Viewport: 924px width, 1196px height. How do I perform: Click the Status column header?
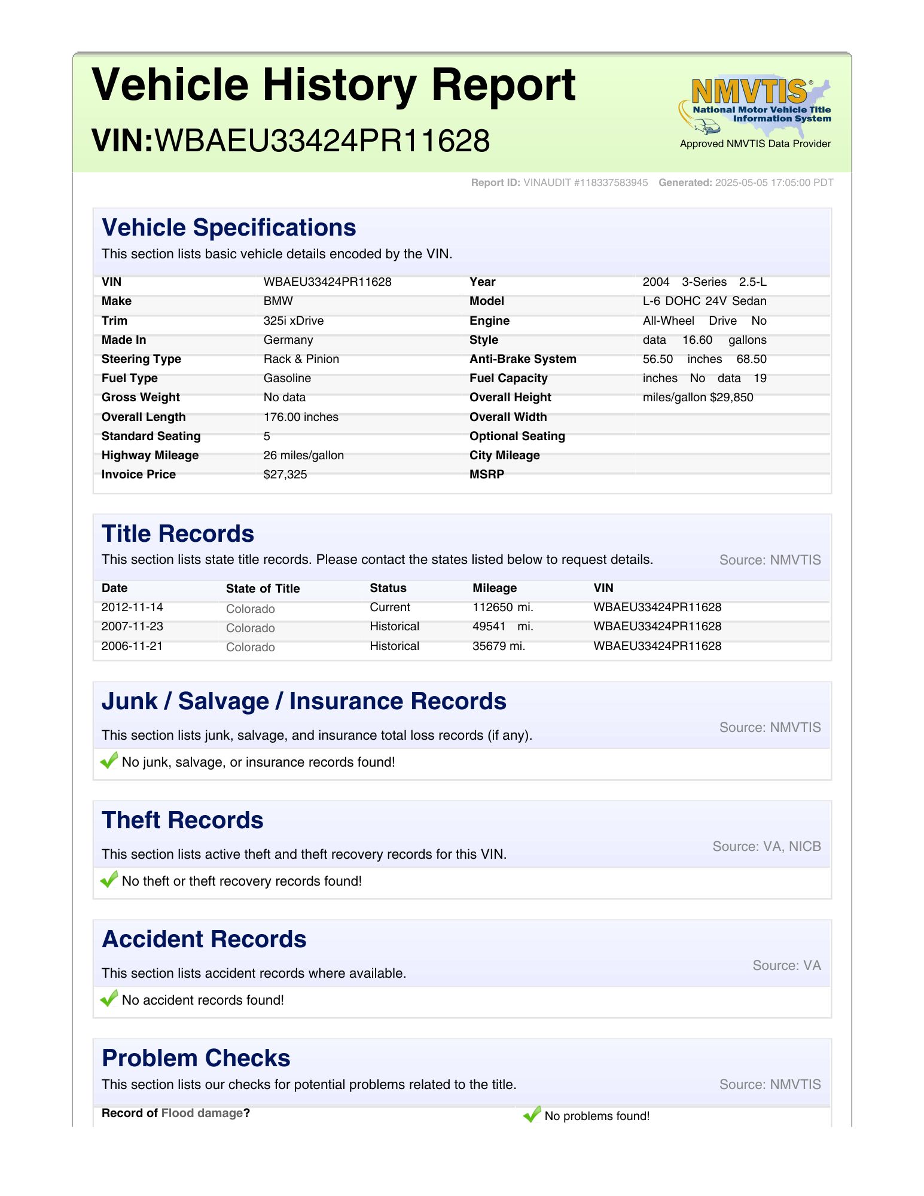tap(388, 588)
